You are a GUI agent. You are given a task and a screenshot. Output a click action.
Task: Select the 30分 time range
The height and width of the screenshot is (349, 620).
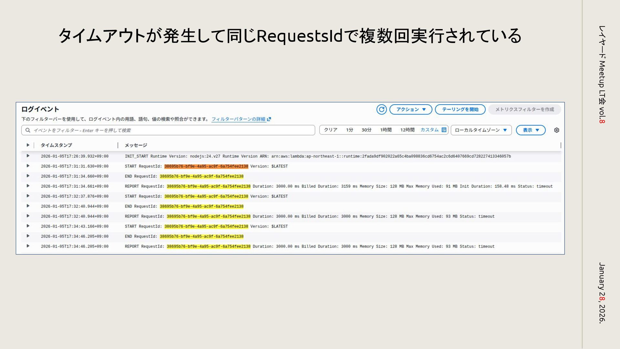[366, 130]
